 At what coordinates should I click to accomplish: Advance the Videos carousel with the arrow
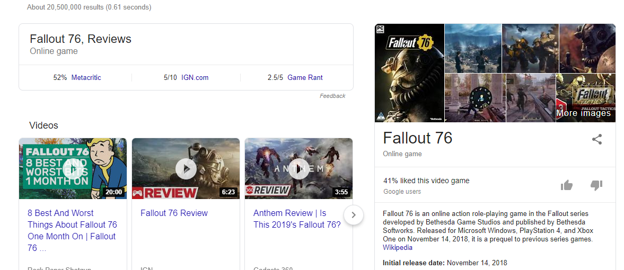pos(354,215)
